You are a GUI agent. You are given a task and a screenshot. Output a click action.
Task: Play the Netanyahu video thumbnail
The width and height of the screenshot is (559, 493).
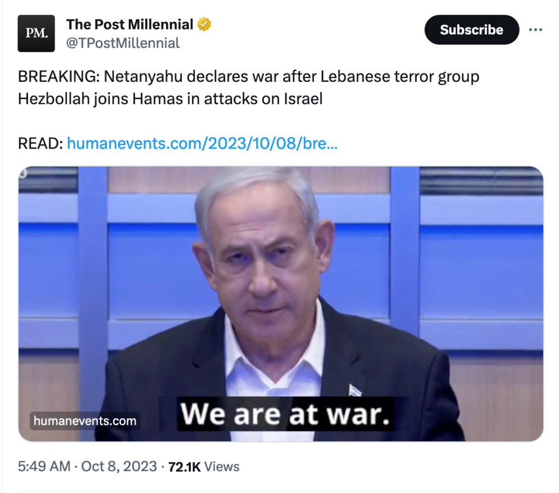281,304
